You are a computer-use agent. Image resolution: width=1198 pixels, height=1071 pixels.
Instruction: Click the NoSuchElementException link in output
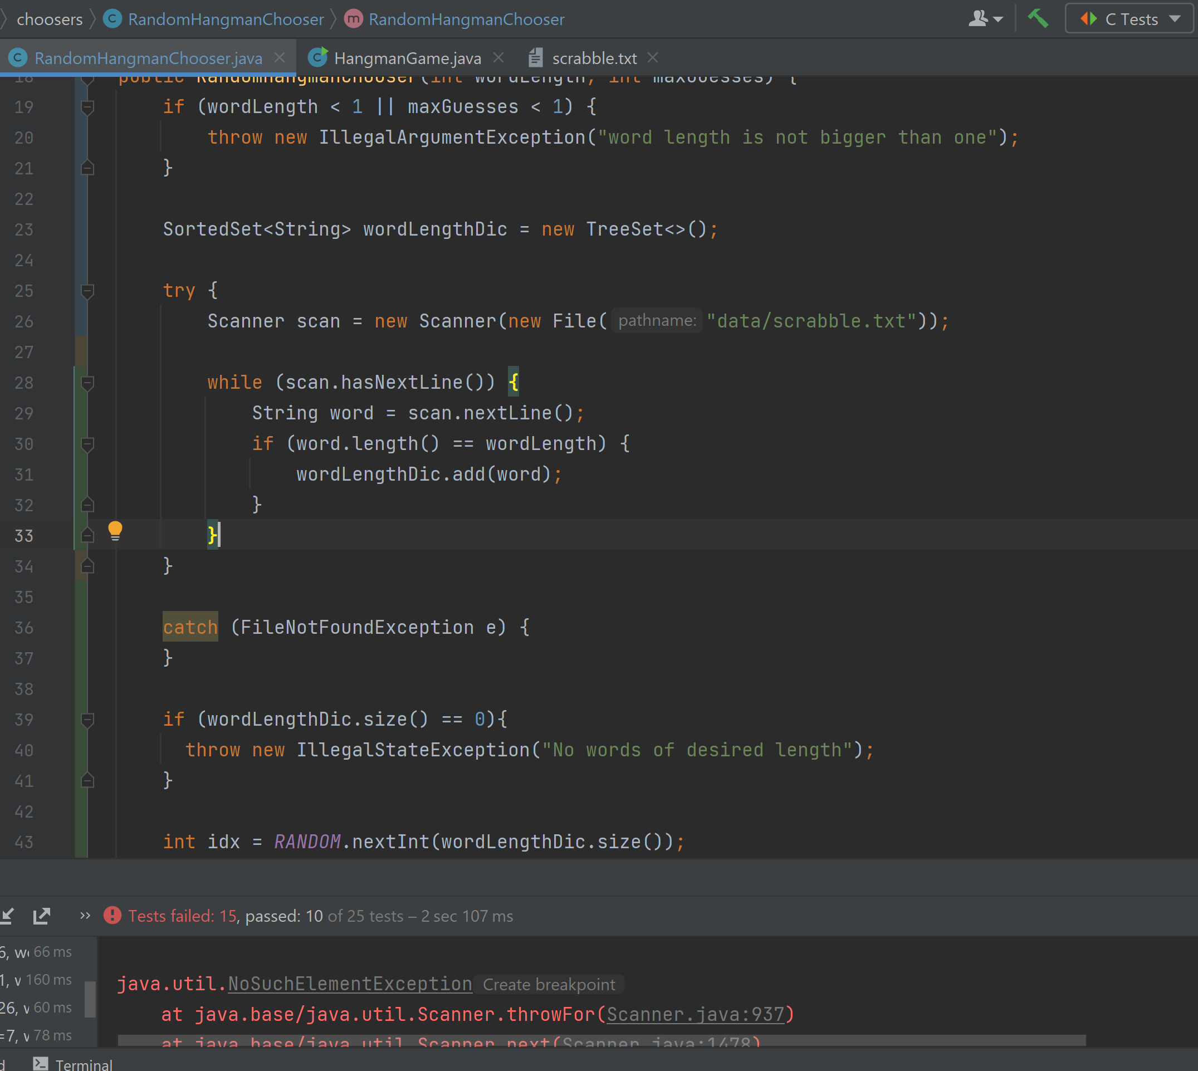(350, 984)
